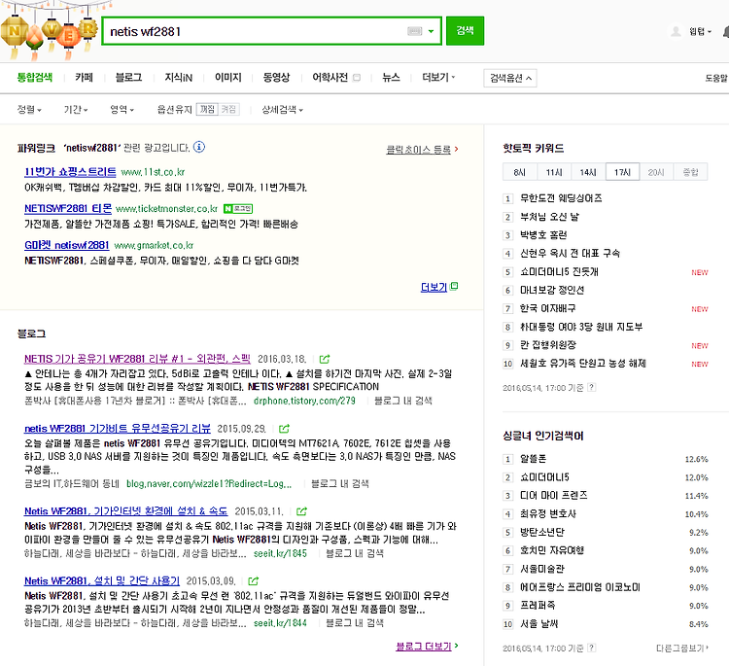729x666 pixels.
Task: Click the N 로그인 badge next to ticketmonster
Action: (238, 209)
